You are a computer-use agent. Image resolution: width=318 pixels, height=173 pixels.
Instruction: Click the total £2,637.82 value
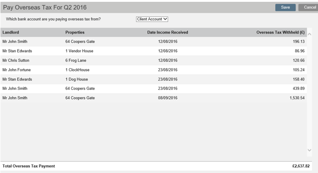(301, 166)
